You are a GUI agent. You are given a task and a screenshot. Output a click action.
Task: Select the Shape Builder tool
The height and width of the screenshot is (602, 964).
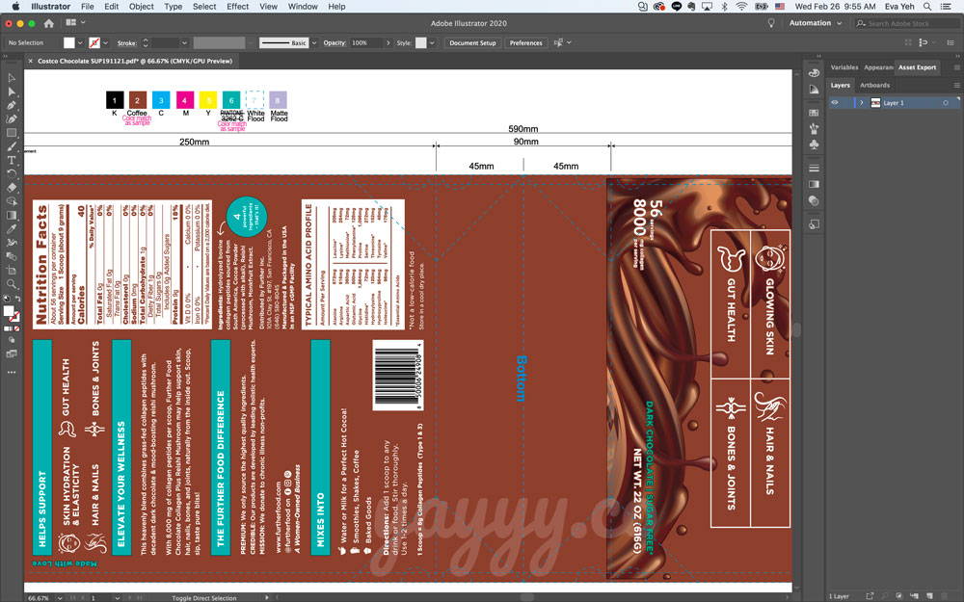pos(11,201)
